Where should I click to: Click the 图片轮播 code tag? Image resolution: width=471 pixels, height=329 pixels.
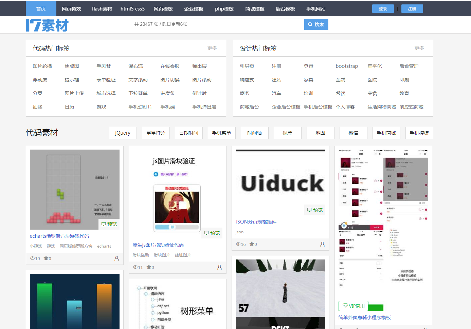tap(42, 66)
